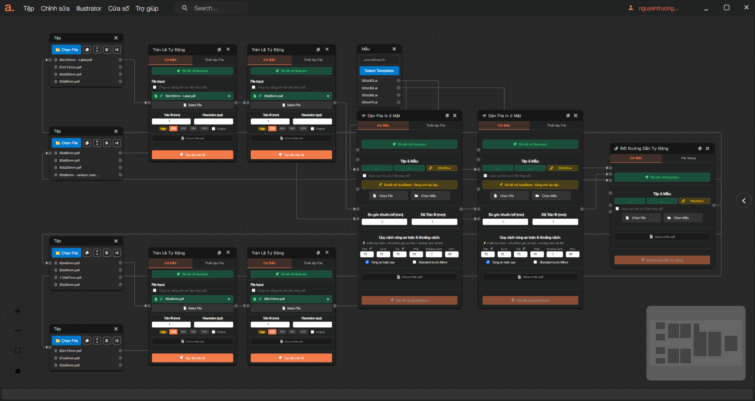Expand the side panel with the chevron button
The width and height of the screenshot is (755, 401).
tap(743, 201)
